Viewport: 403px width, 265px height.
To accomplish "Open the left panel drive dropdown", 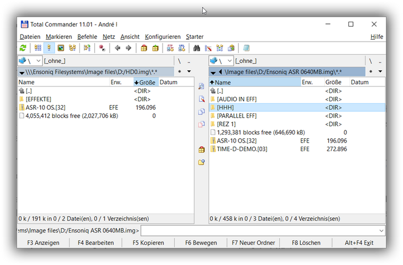I will coord(30,61).
